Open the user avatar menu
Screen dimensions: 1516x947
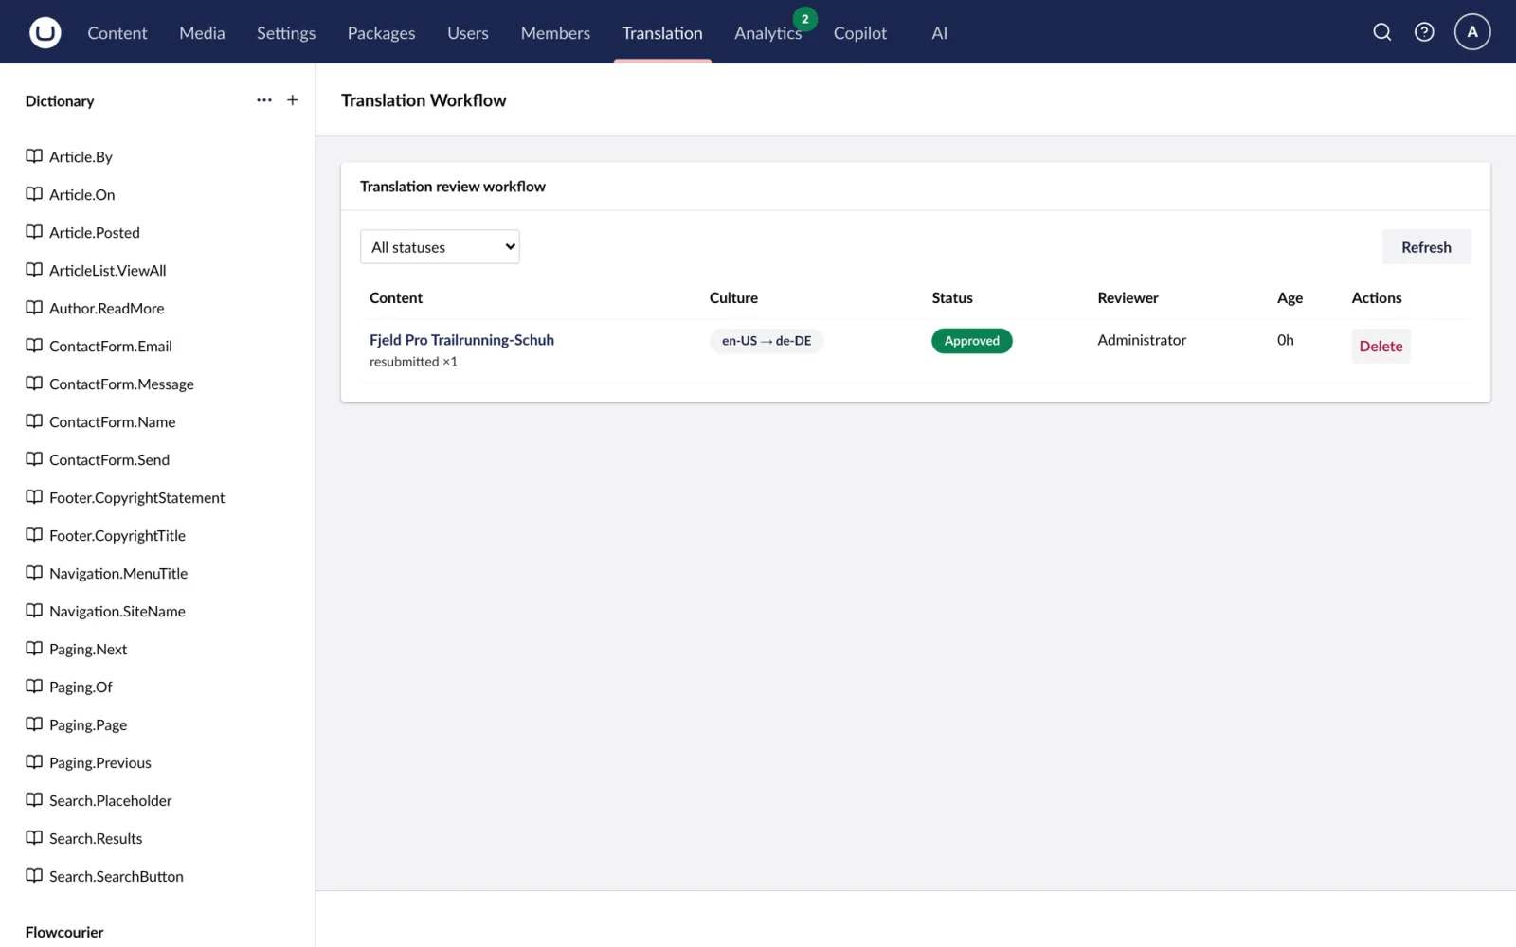pyautogui.click(x=1472, y=32)
